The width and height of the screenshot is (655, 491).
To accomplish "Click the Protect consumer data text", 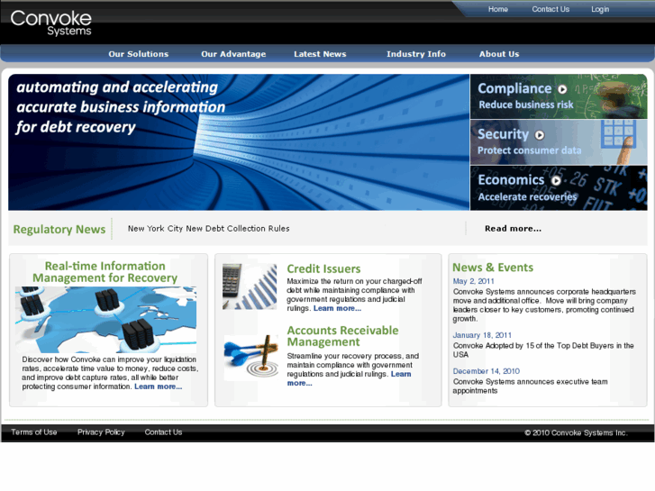I will [529, 150].
